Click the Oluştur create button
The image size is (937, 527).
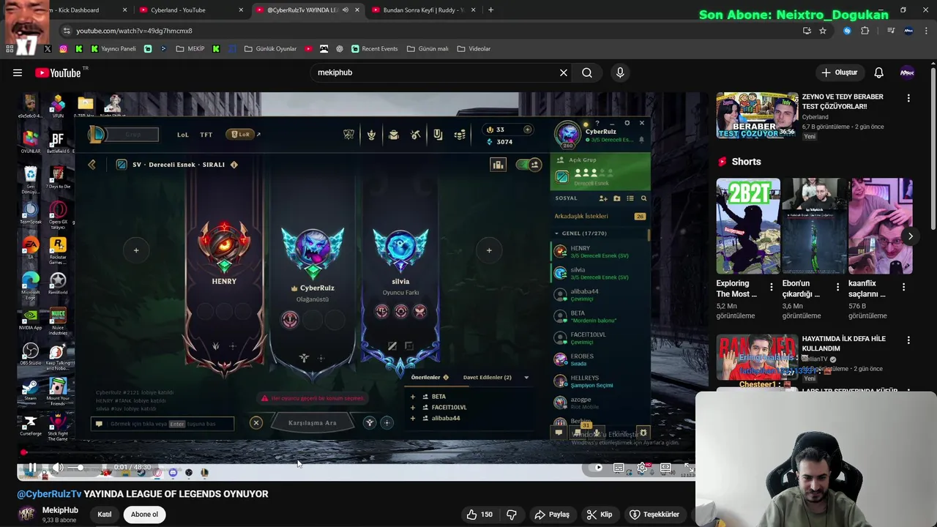tap(840, 72)
